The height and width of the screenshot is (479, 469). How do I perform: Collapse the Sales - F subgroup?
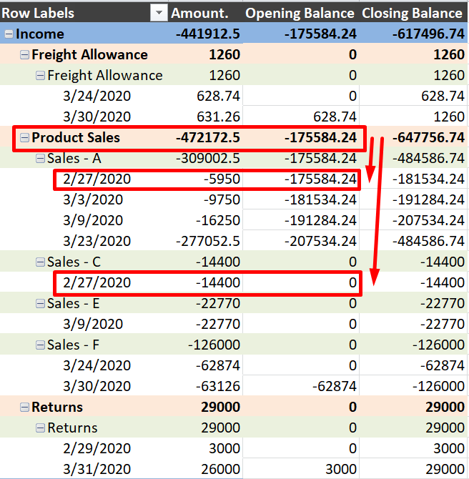click(x=40, y=345)
